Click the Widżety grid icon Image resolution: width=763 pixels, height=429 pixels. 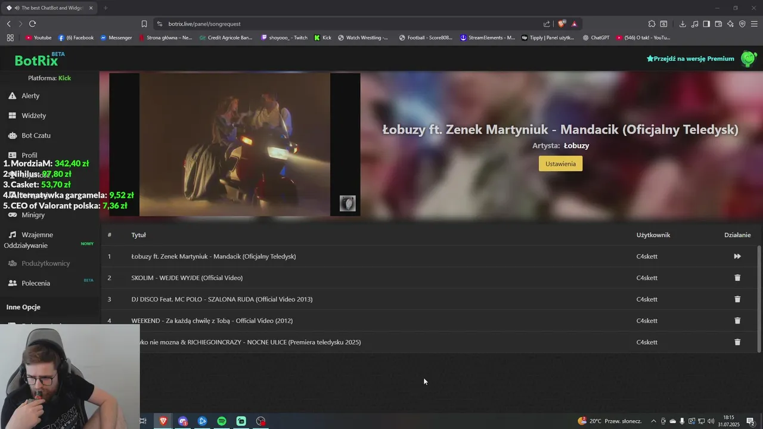13,116
